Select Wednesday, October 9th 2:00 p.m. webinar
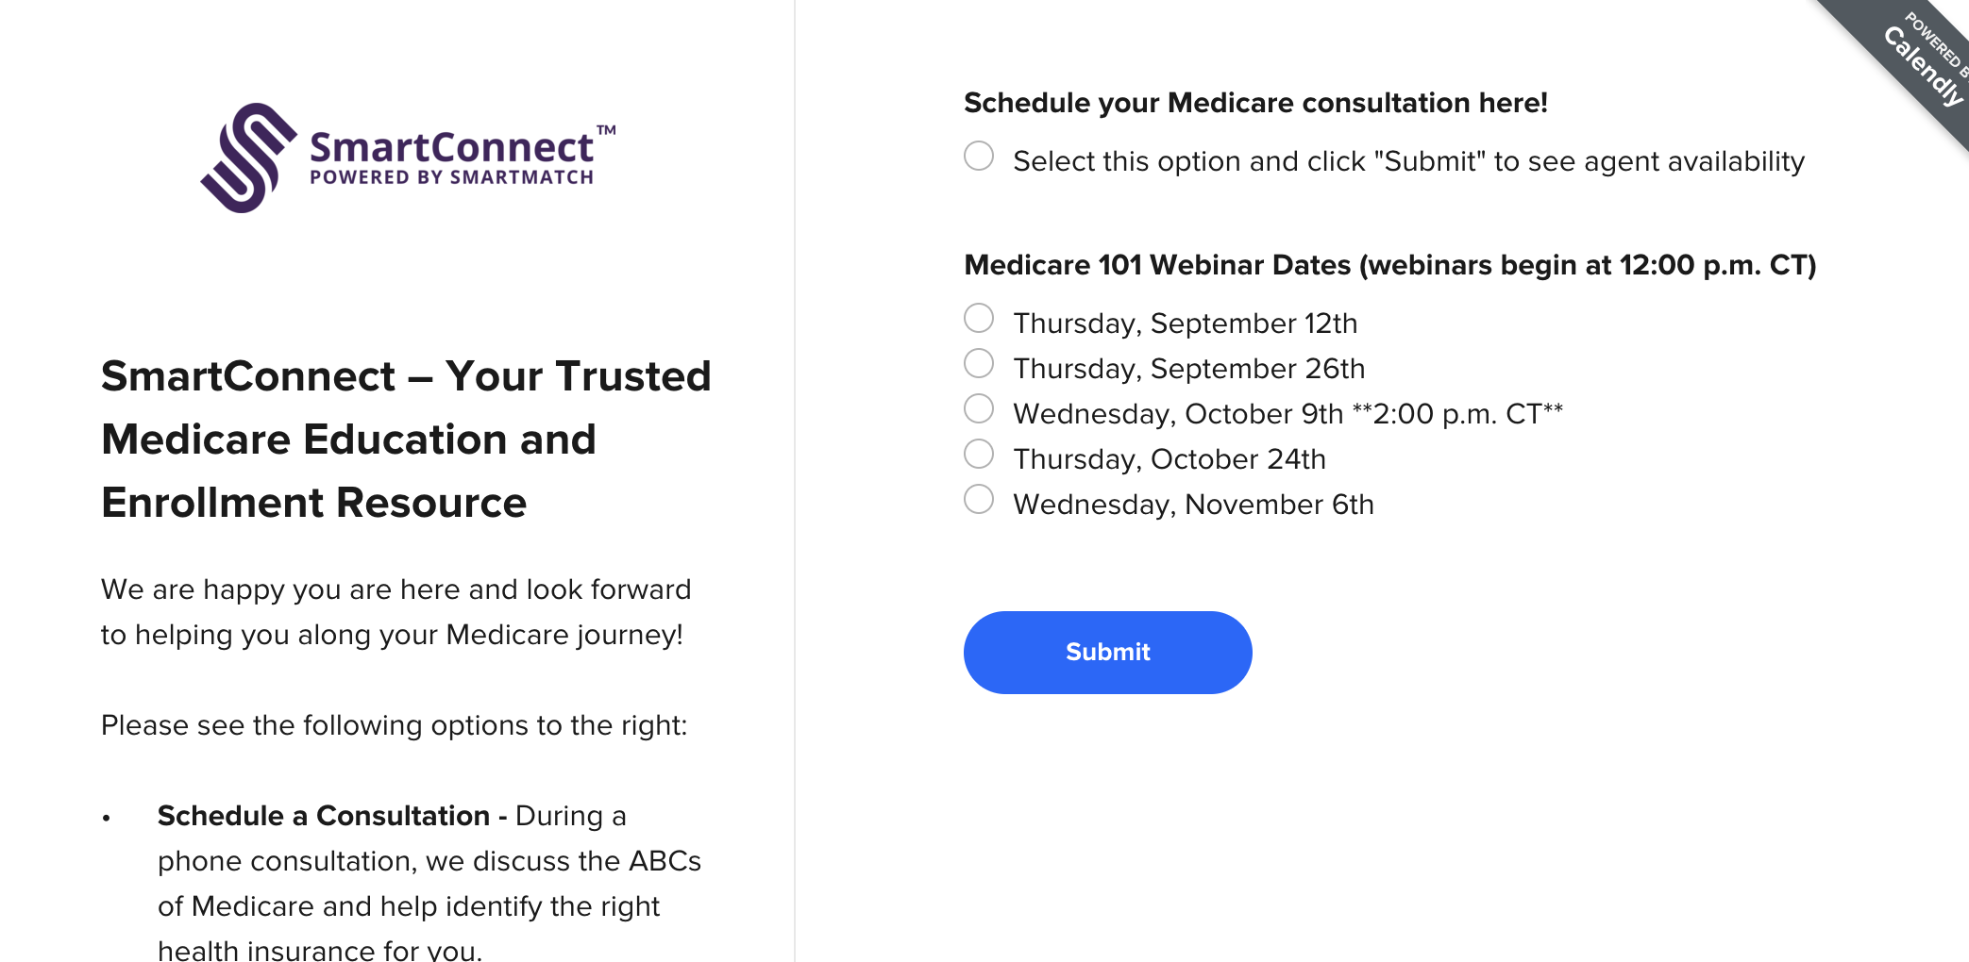This screenshot has height=962, width=1969. pos(979,408)
